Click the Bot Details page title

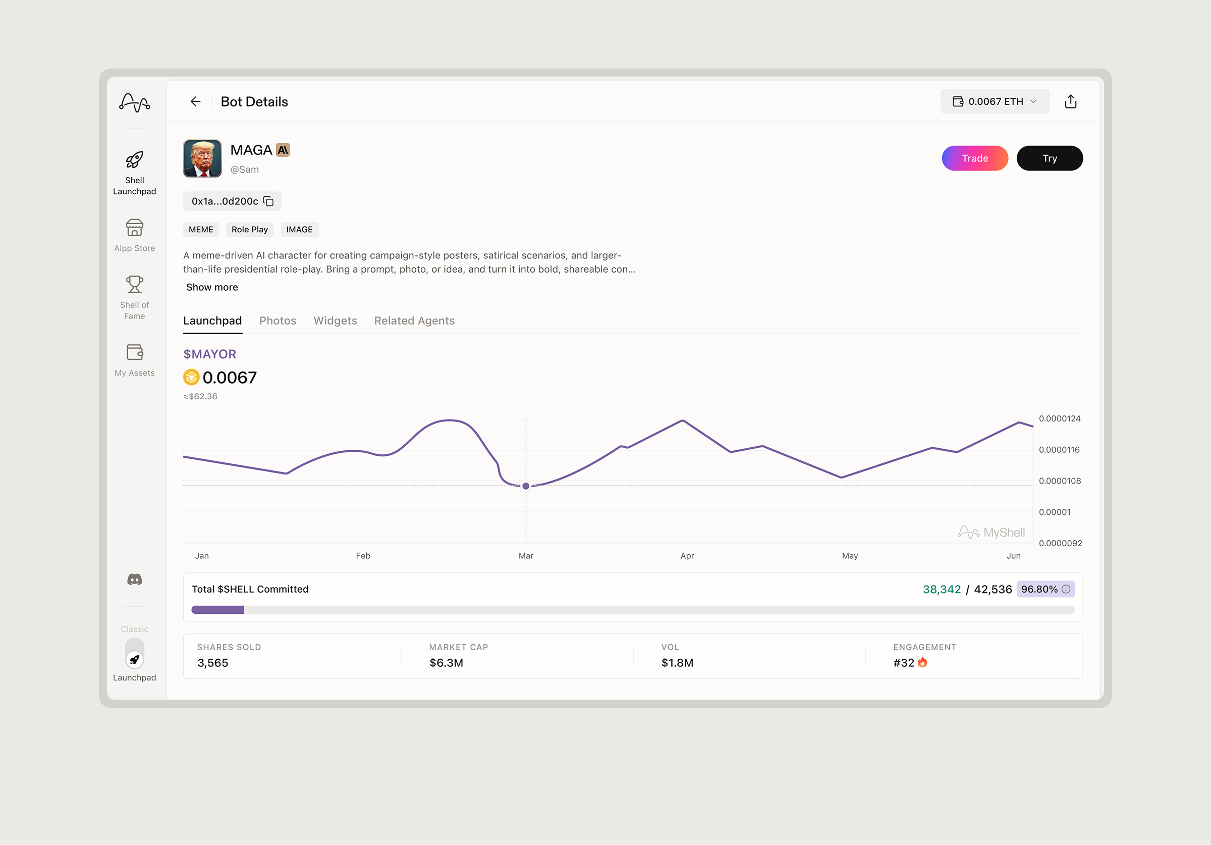[254, 101]
